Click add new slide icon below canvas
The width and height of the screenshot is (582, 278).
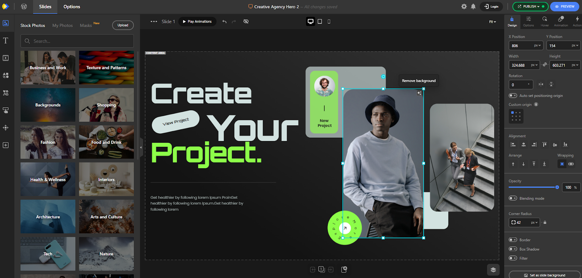point(344,269)
